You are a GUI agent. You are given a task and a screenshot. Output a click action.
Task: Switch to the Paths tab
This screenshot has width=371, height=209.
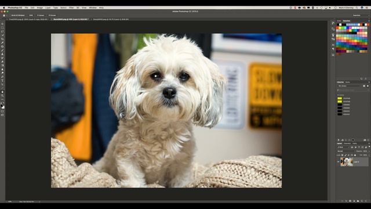[x=355, y=143]
